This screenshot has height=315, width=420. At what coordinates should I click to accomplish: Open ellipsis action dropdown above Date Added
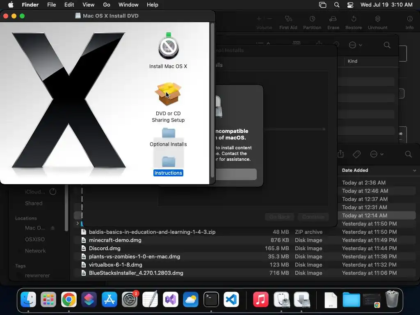pos(377,154)
